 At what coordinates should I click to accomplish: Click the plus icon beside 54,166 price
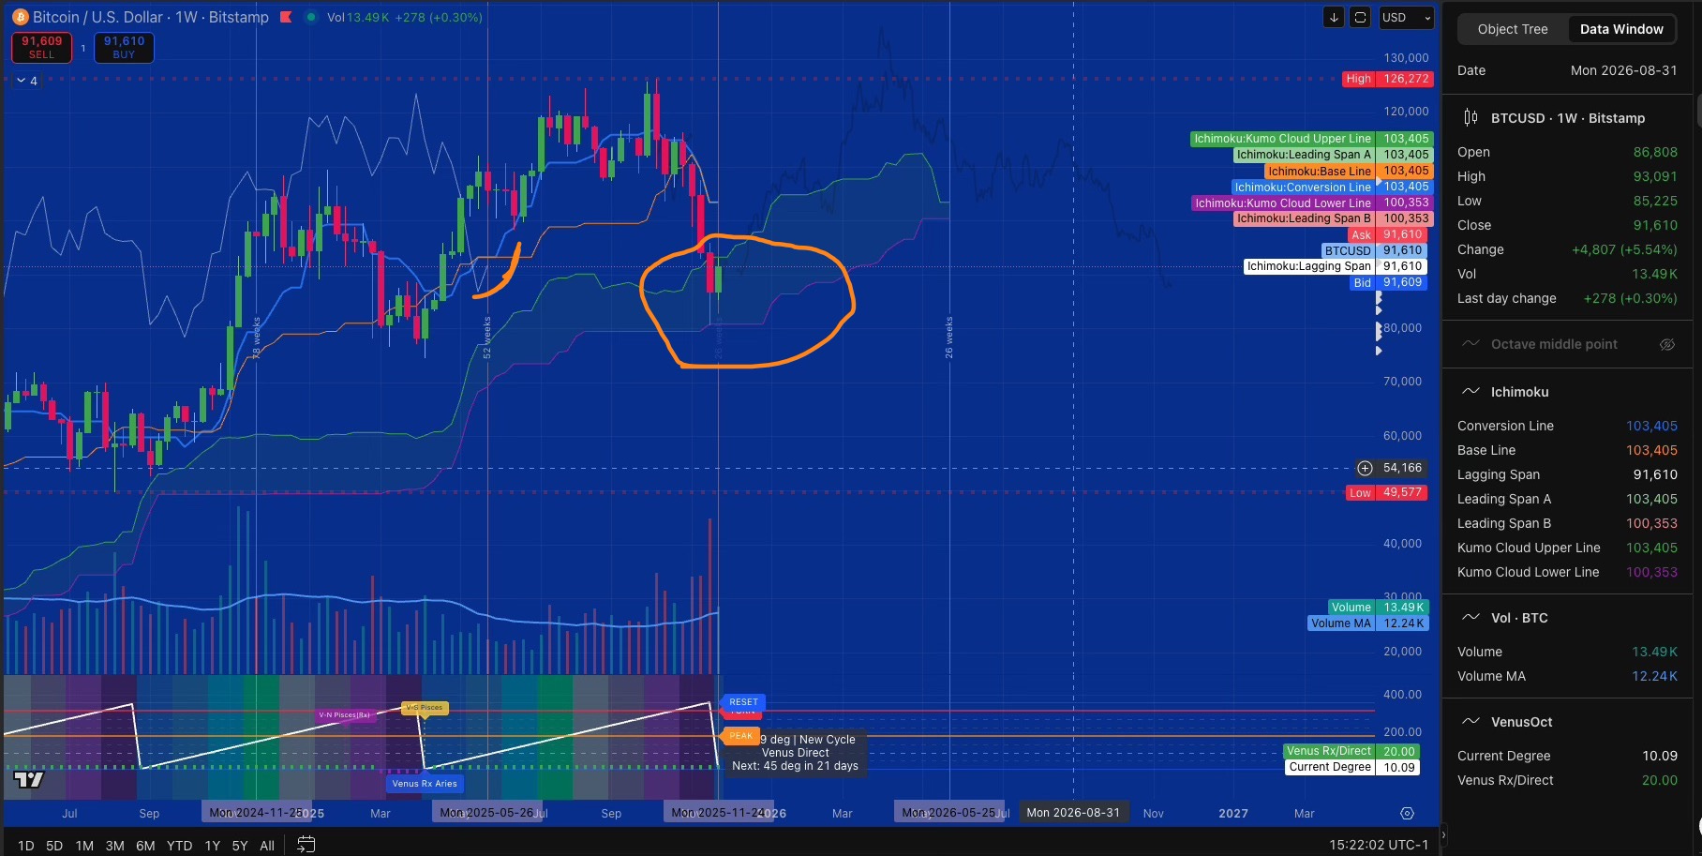(x=1365, y=468)
